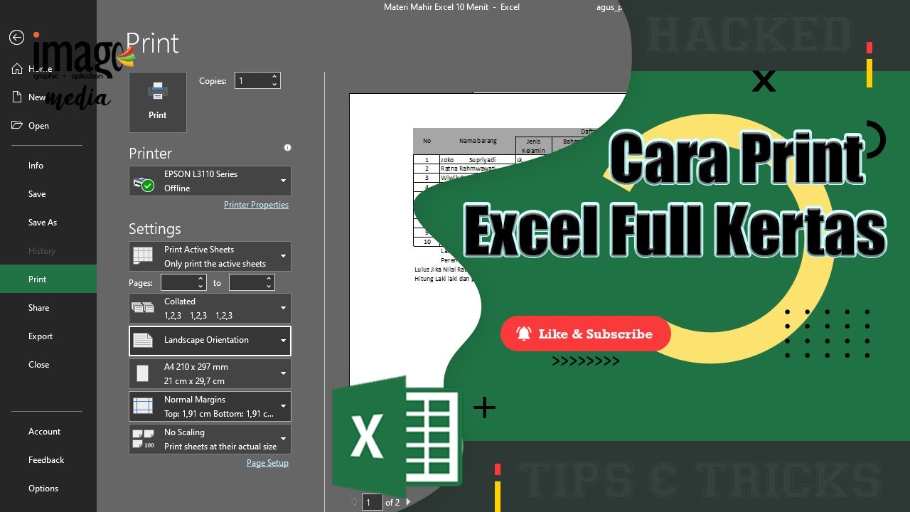The width and height of the screenshot is (910, 512).
Task: Select Open in the backstage menu
Action: tap(48, 126)
